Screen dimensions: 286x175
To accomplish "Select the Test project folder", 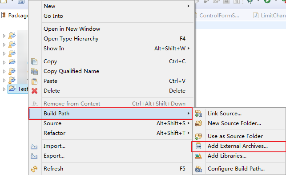I will (18, 89).
